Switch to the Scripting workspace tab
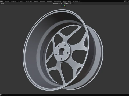The width and height of the screenshot is (129, 96). [75, 1]
